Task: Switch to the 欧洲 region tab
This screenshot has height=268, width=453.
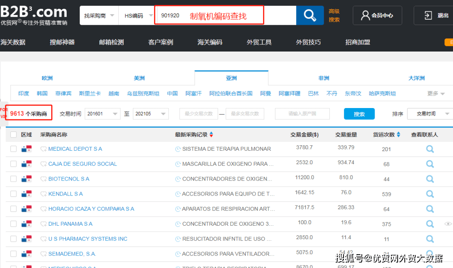Action: [x=47, y=78]
